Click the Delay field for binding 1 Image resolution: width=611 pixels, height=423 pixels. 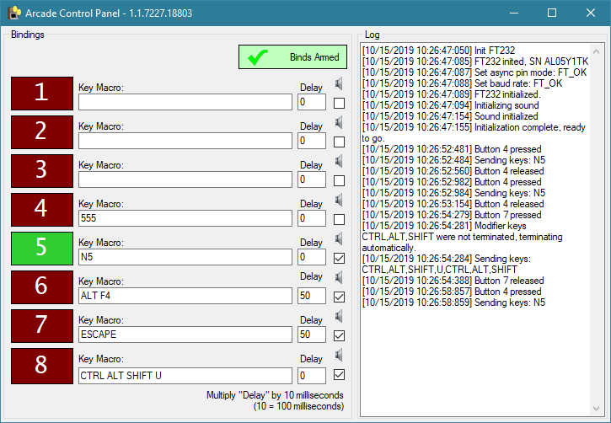[312, 102]
